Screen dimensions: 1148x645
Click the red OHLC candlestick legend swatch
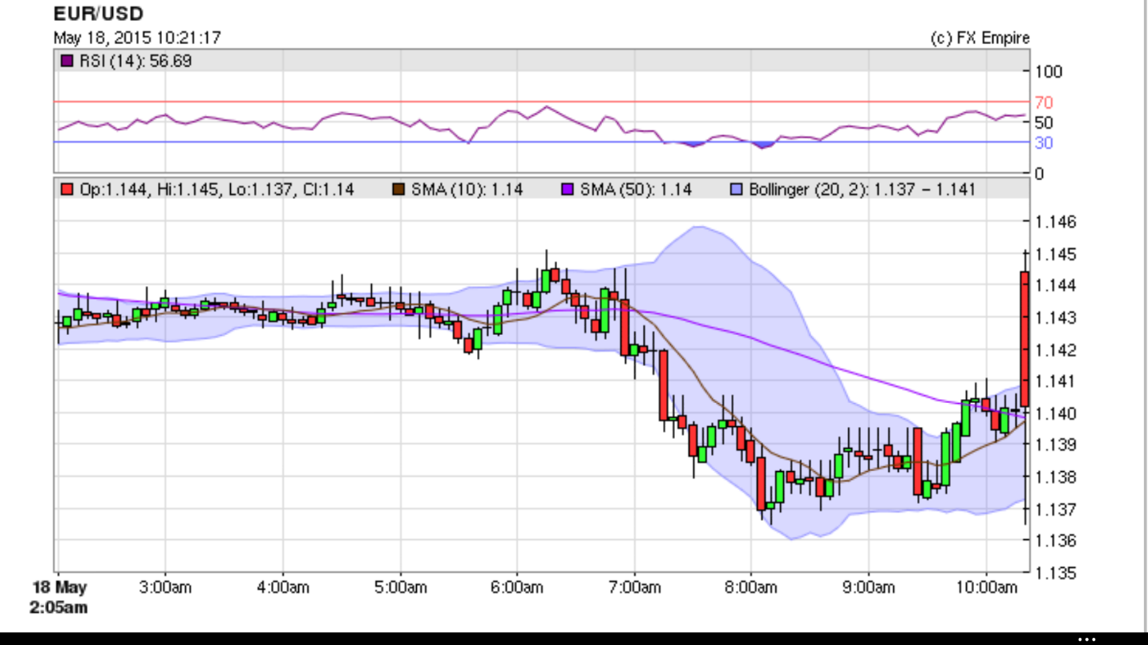click(67, 190)
